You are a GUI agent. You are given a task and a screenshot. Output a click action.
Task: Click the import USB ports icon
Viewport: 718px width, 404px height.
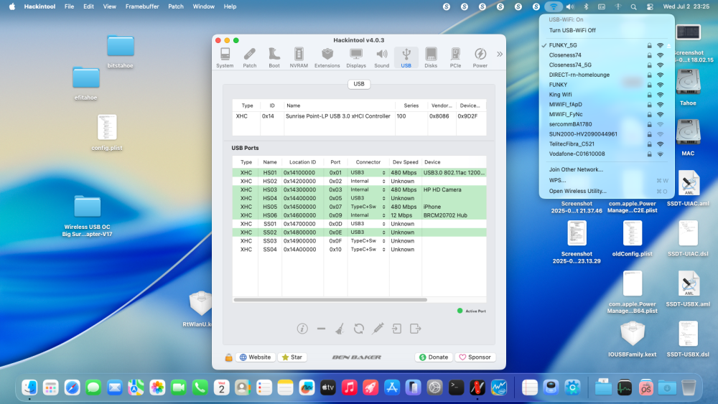[x=396, y=329]
